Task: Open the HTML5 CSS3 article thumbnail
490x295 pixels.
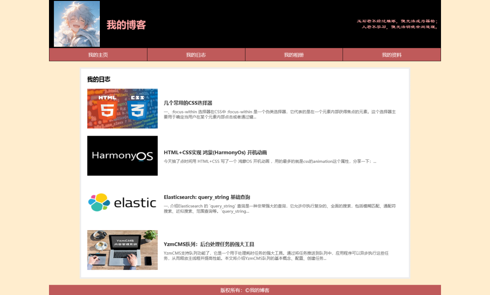Action: (122, 108)
